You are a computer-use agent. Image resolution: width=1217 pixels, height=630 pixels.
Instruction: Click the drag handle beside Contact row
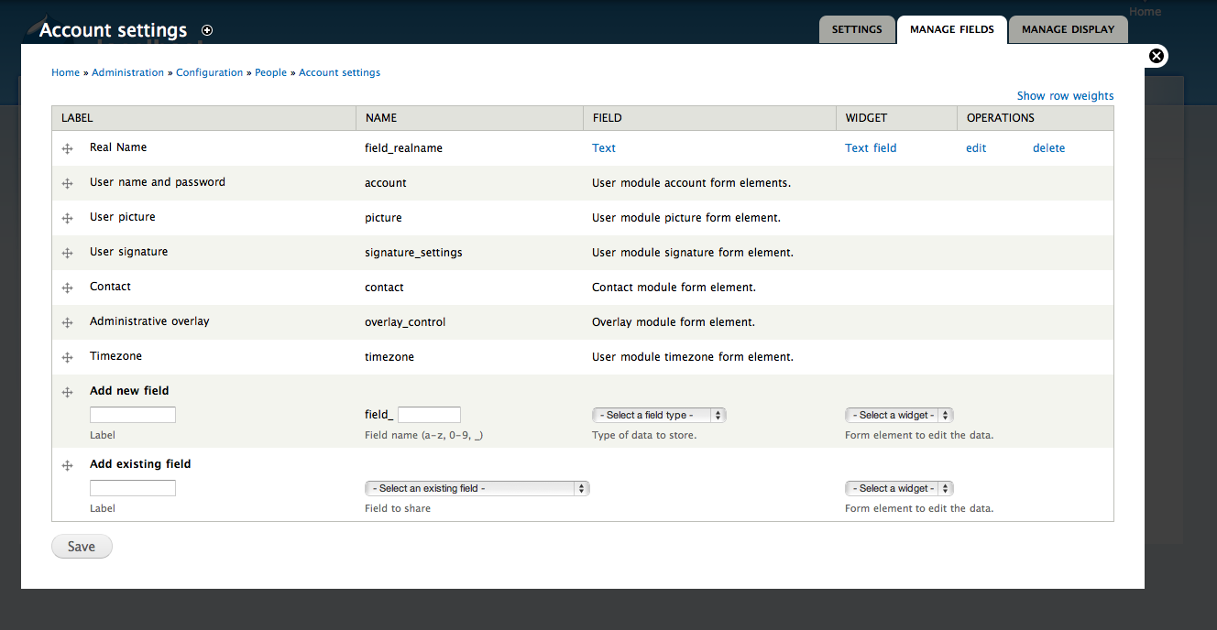pyautogui.click(x=67, y=288)
